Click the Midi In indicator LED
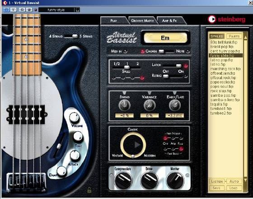The image size is (253, 199). [126, 52]
